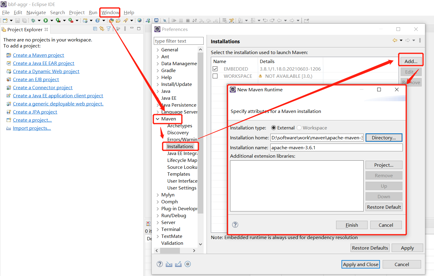Click the Add... installation button
This screenshot has width=434, height=276.
click(x=411, y=61)
